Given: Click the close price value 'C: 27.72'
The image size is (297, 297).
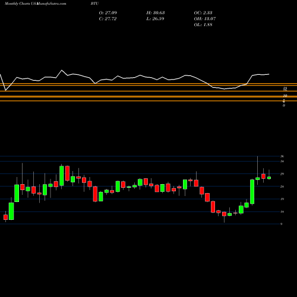Looking at the screenshot, I should point(108,18).
